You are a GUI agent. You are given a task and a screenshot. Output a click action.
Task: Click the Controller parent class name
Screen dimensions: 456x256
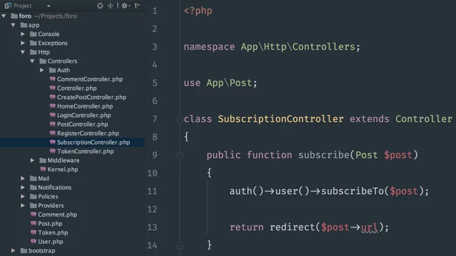(x=424, y=119)
